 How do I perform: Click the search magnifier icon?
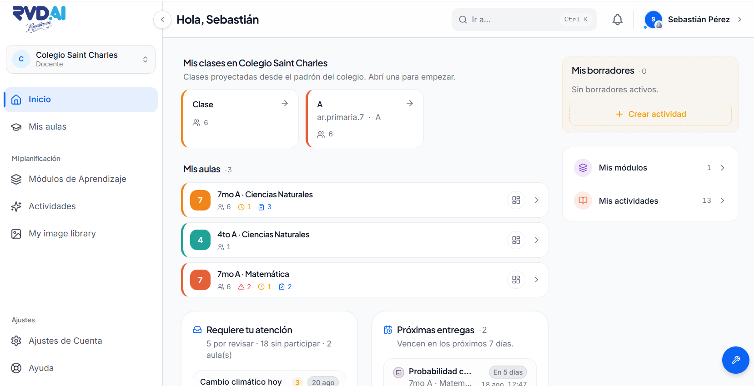tap(463, 20)
